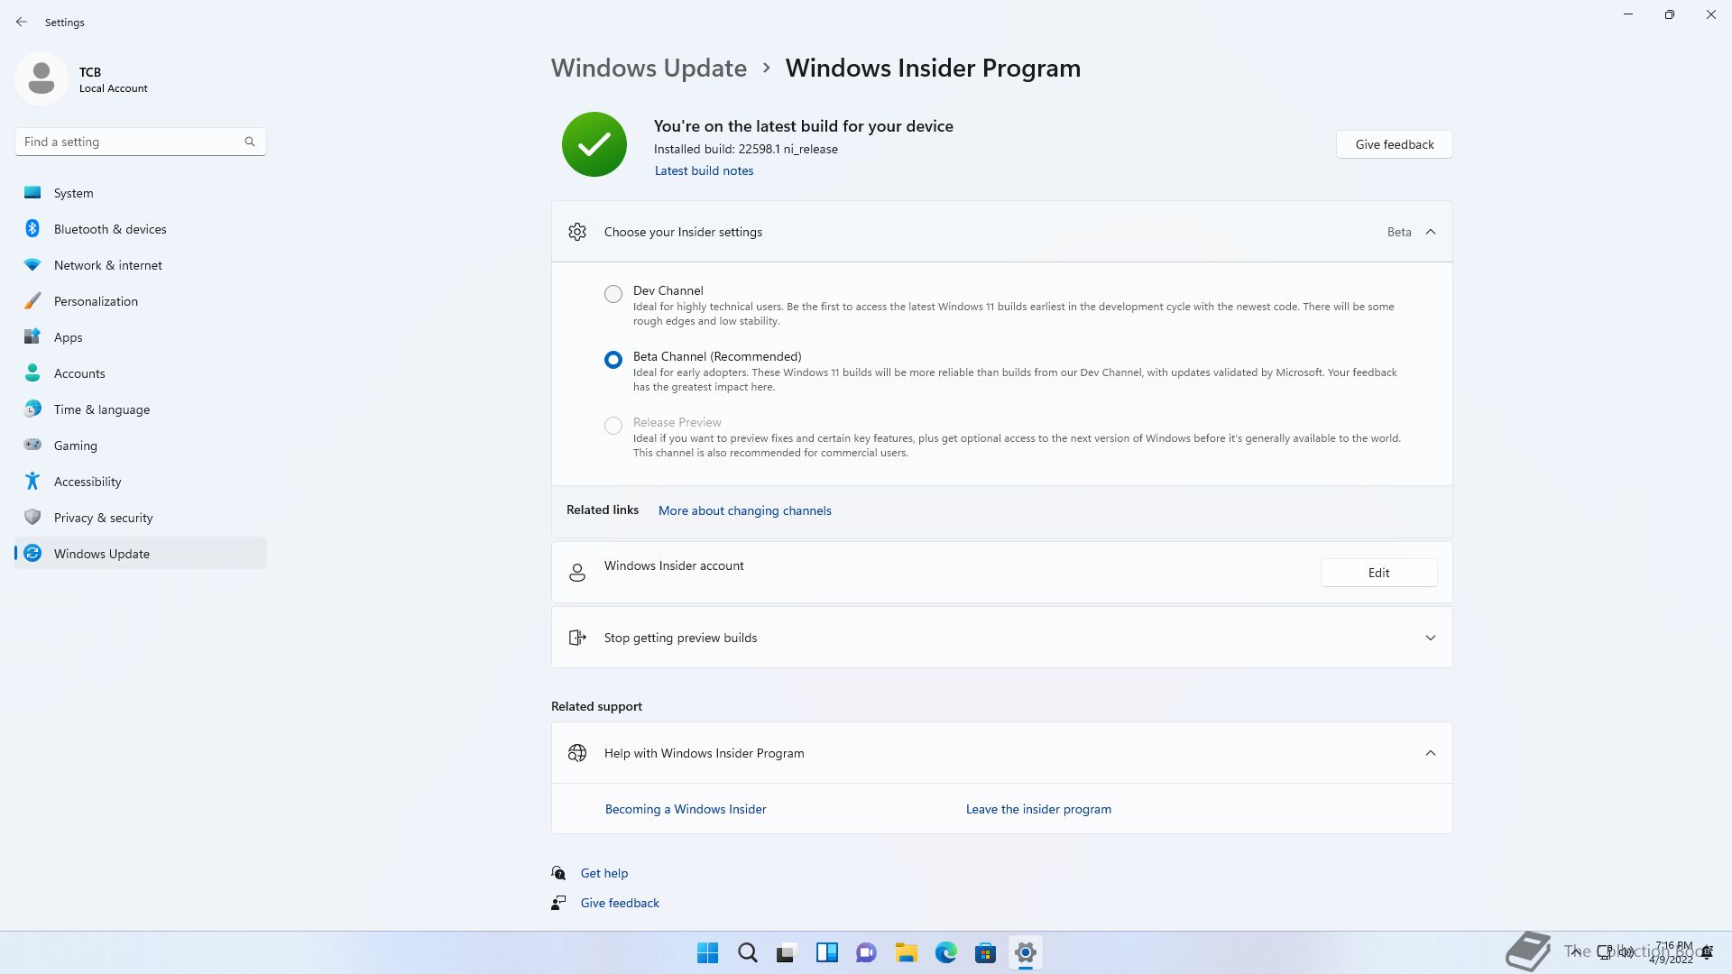This screenshot has height=974, width=1732.
Task: Click the Get help link
Action: [x=604, y=873]
